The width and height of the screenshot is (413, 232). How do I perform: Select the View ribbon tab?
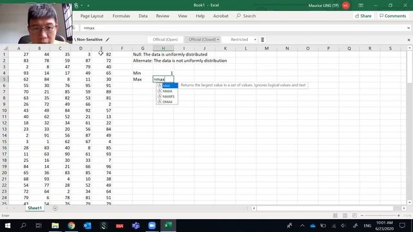point(182,15)
